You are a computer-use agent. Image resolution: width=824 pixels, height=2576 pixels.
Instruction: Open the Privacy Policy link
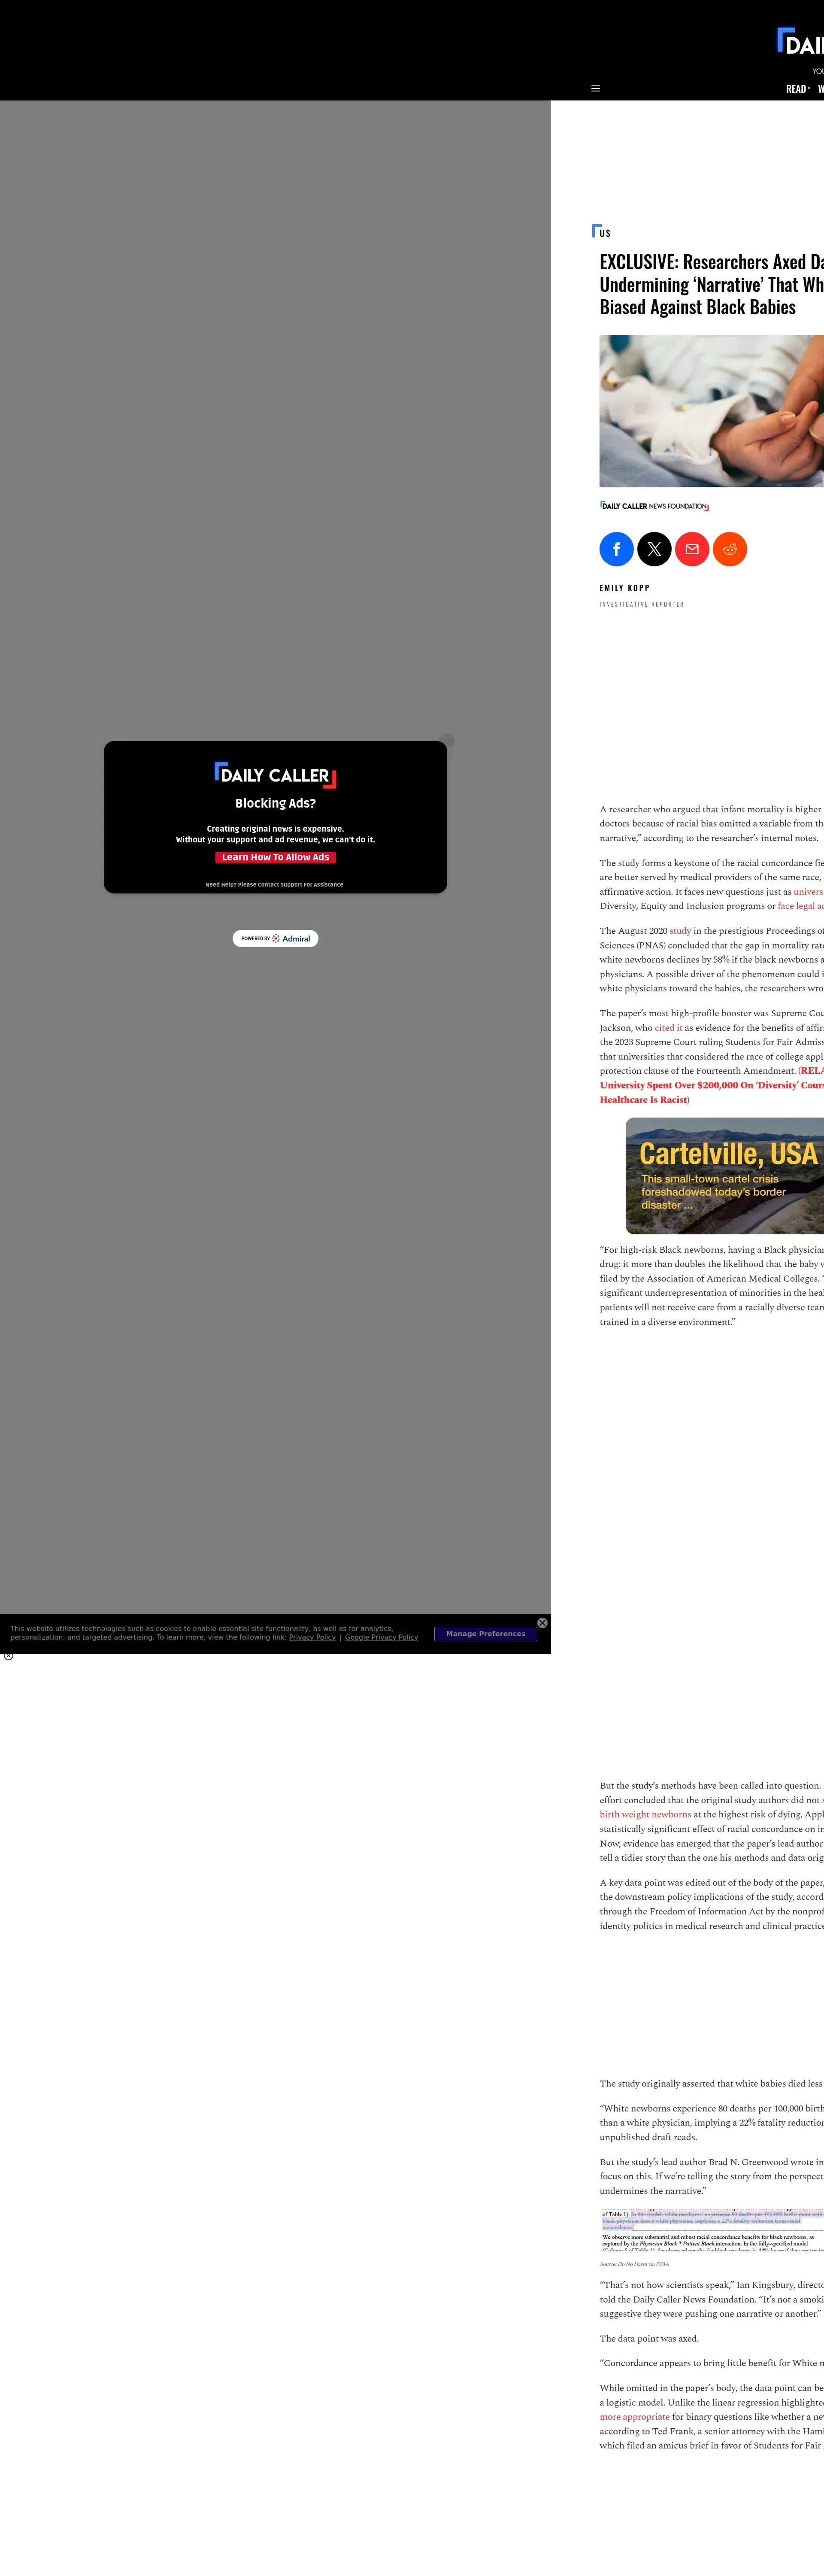[x=312, y=1637]
